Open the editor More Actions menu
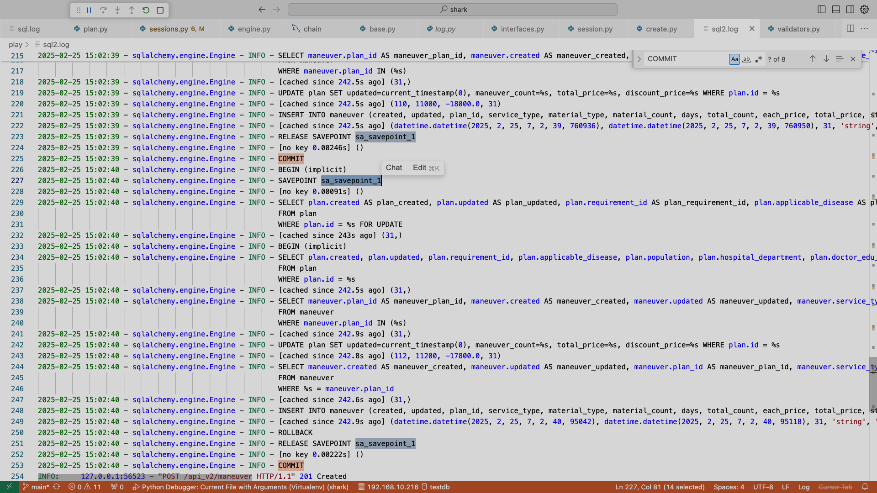Screen dimensions: 877x493 point(864,28)
